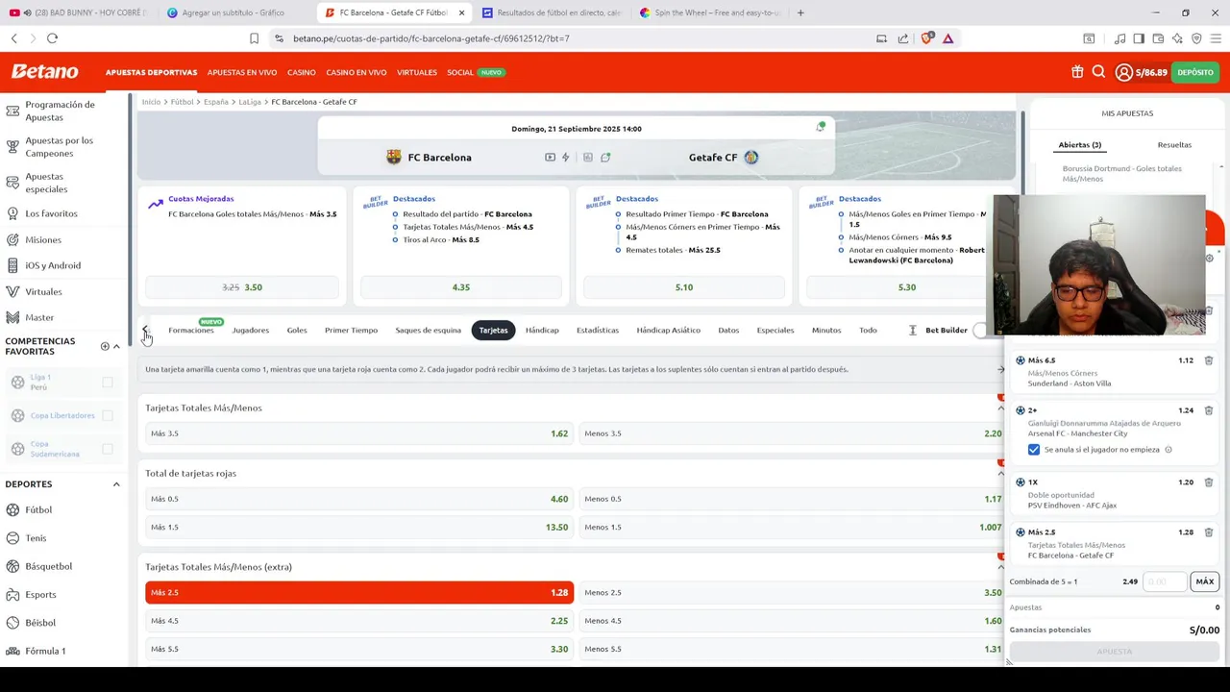Remove the Sunderland - Aston Villa selection
1230x692 pixels.
tap(1209, 360)
